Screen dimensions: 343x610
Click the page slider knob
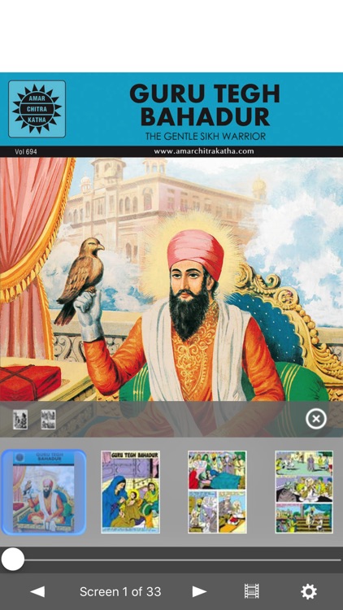pyautogui.click(x=12, y=560)
